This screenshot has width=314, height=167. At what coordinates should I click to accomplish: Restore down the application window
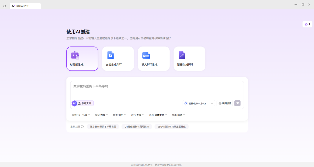(303, 4)
